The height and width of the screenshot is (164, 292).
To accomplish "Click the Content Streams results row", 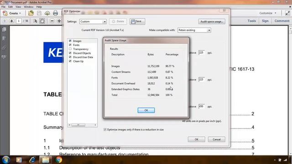I will pos(143,72).
